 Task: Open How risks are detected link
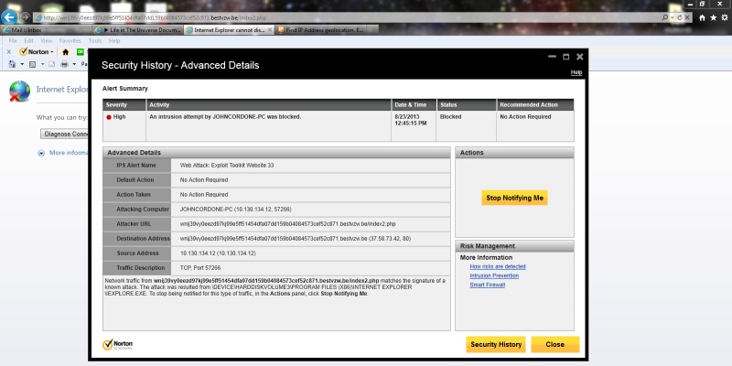498,266
